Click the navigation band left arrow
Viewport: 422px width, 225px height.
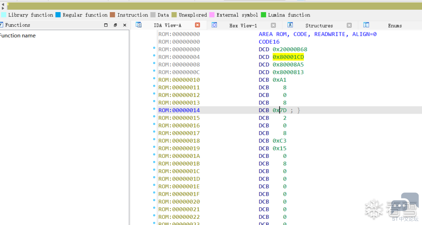tap(3, 5)
